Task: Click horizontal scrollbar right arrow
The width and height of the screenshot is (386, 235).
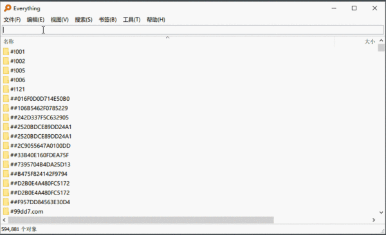Action: point(374,220)
